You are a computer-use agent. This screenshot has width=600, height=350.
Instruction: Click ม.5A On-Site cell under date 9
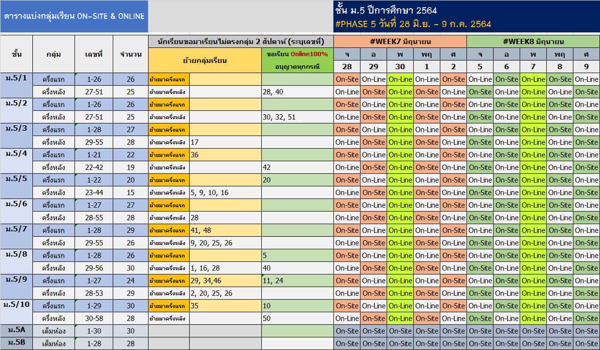586,331
